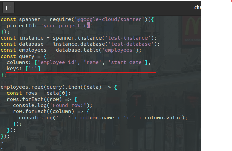The height and width of the screenshot is (151, 232).
Task: Click the new terminal tab icon
Action: [9, 8]
